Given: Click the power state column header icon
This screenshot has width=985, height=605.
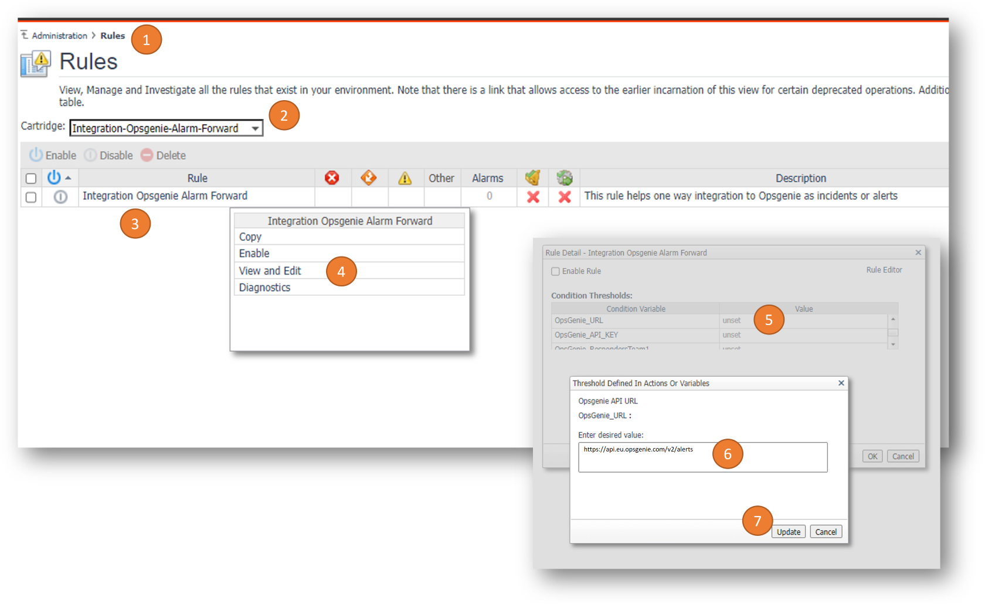Looking at the screenshot, I should pyautogui.click(x=54, y=177).
